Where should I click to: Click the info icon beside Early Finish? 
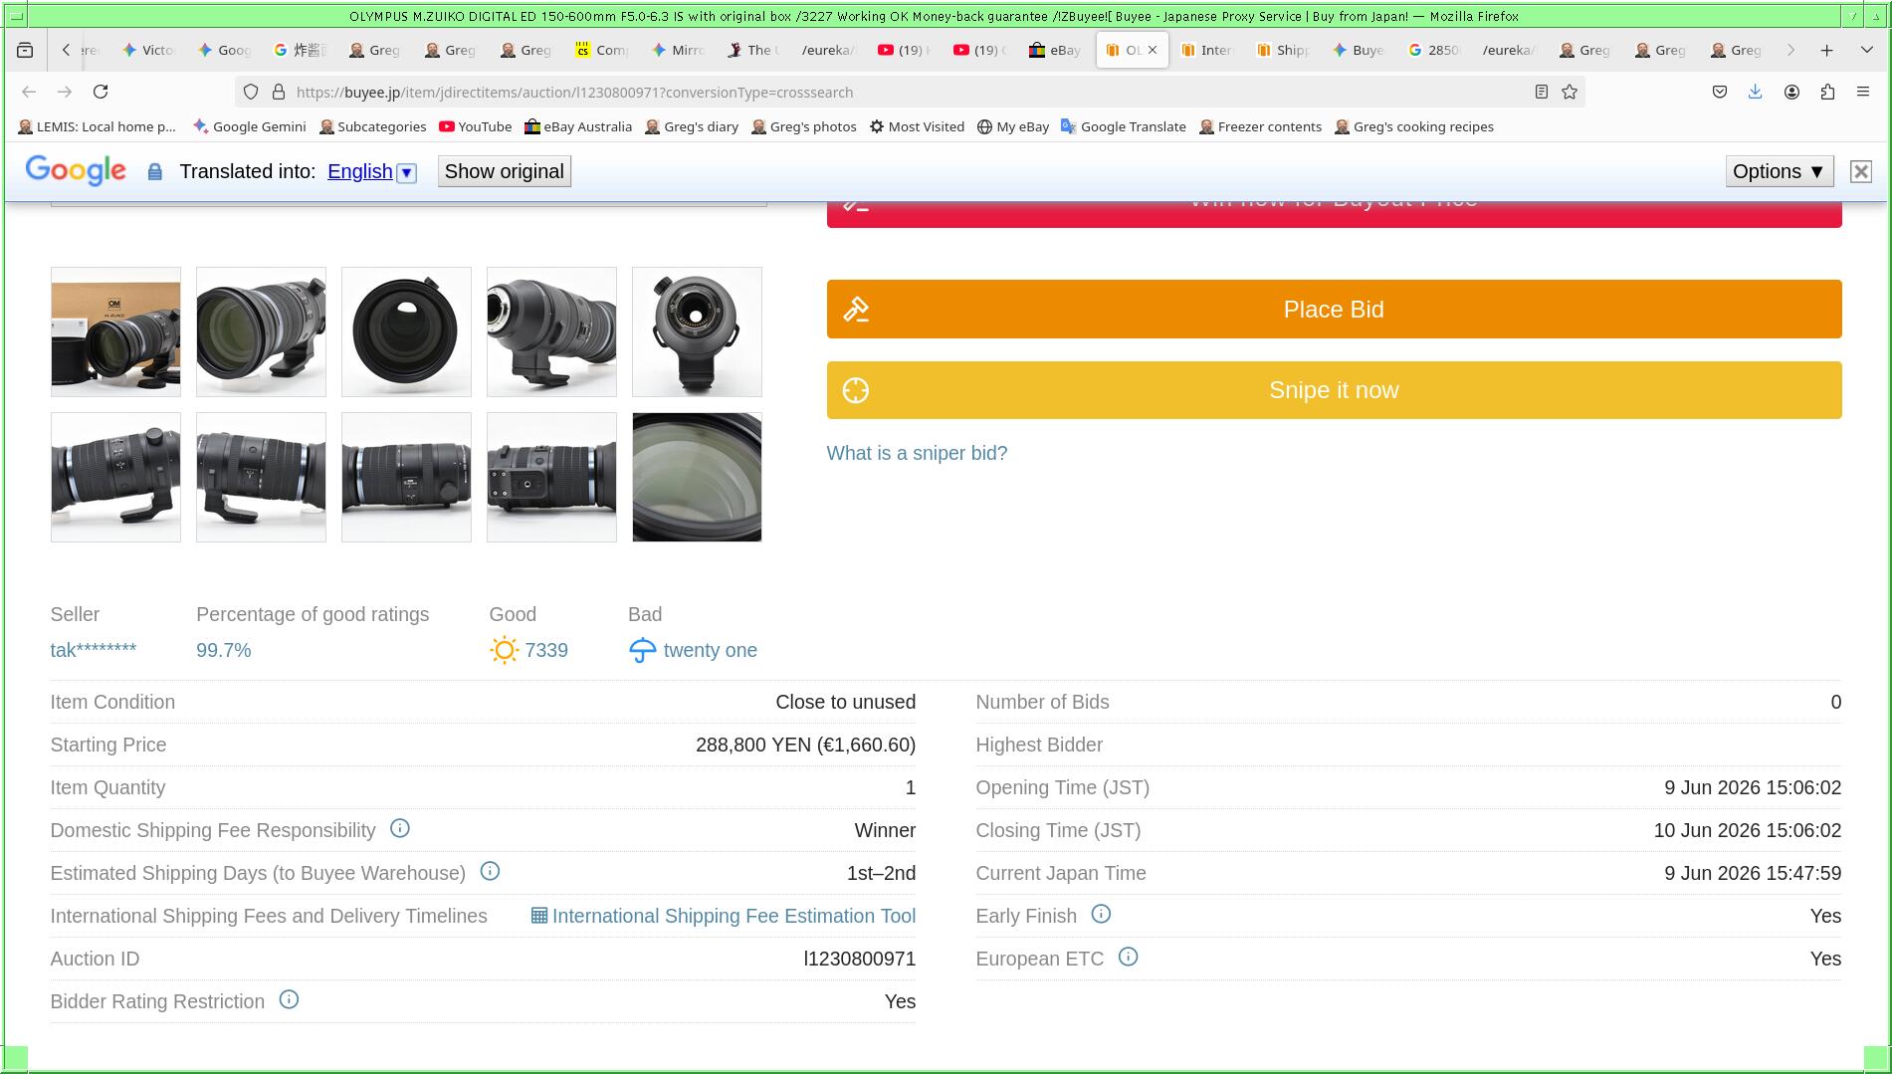coord(1101,914)
